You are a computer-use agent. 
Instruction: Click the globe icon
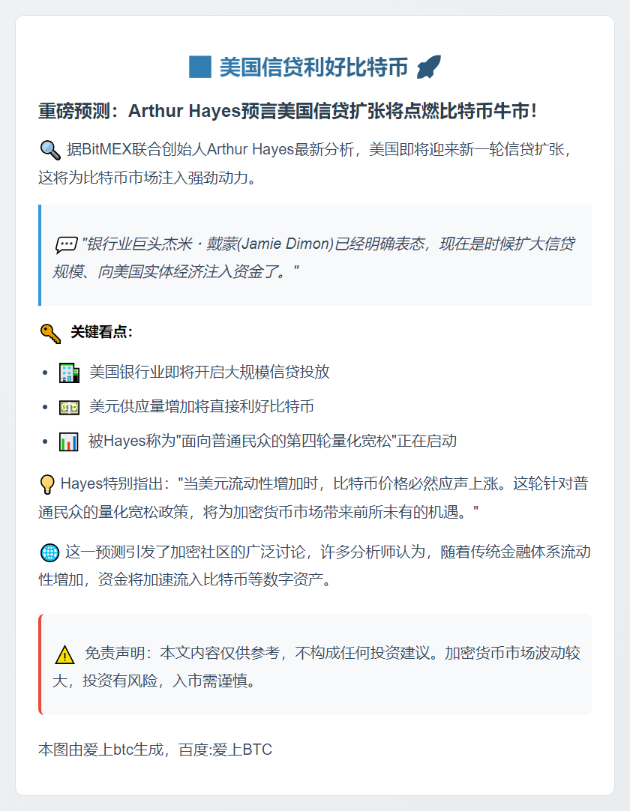49,553
